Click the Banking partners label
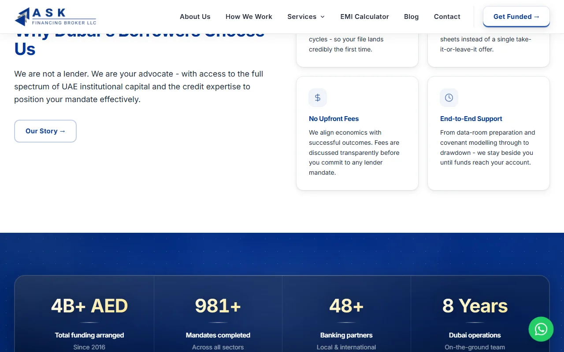The height and width of the screenshot is (352, 564). click(x=346, y=335)
